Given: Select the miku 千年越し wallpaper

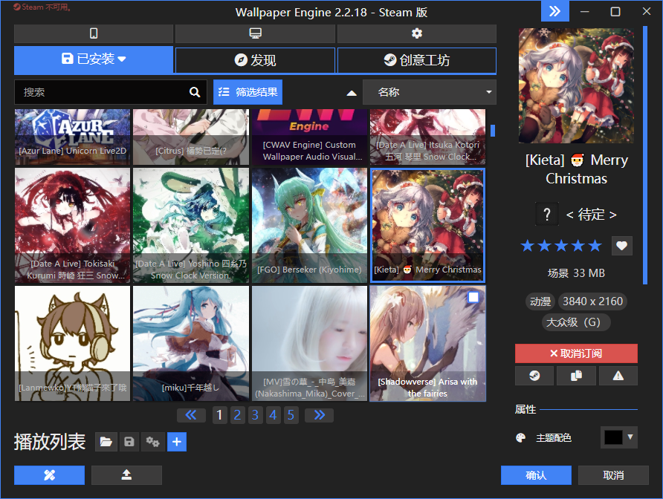Looking at the screenshot, I should [191, 344].
